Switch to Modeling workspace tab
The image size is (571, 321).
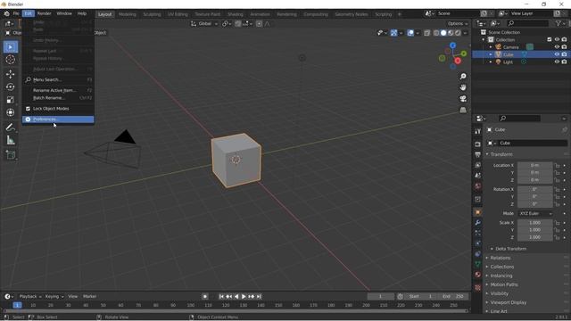coord(128,14)
